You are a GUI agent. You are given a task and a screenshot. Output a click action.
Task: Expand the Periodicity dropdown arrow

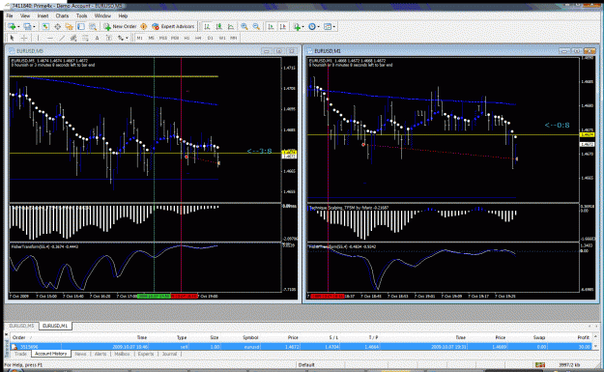[319, 27]
